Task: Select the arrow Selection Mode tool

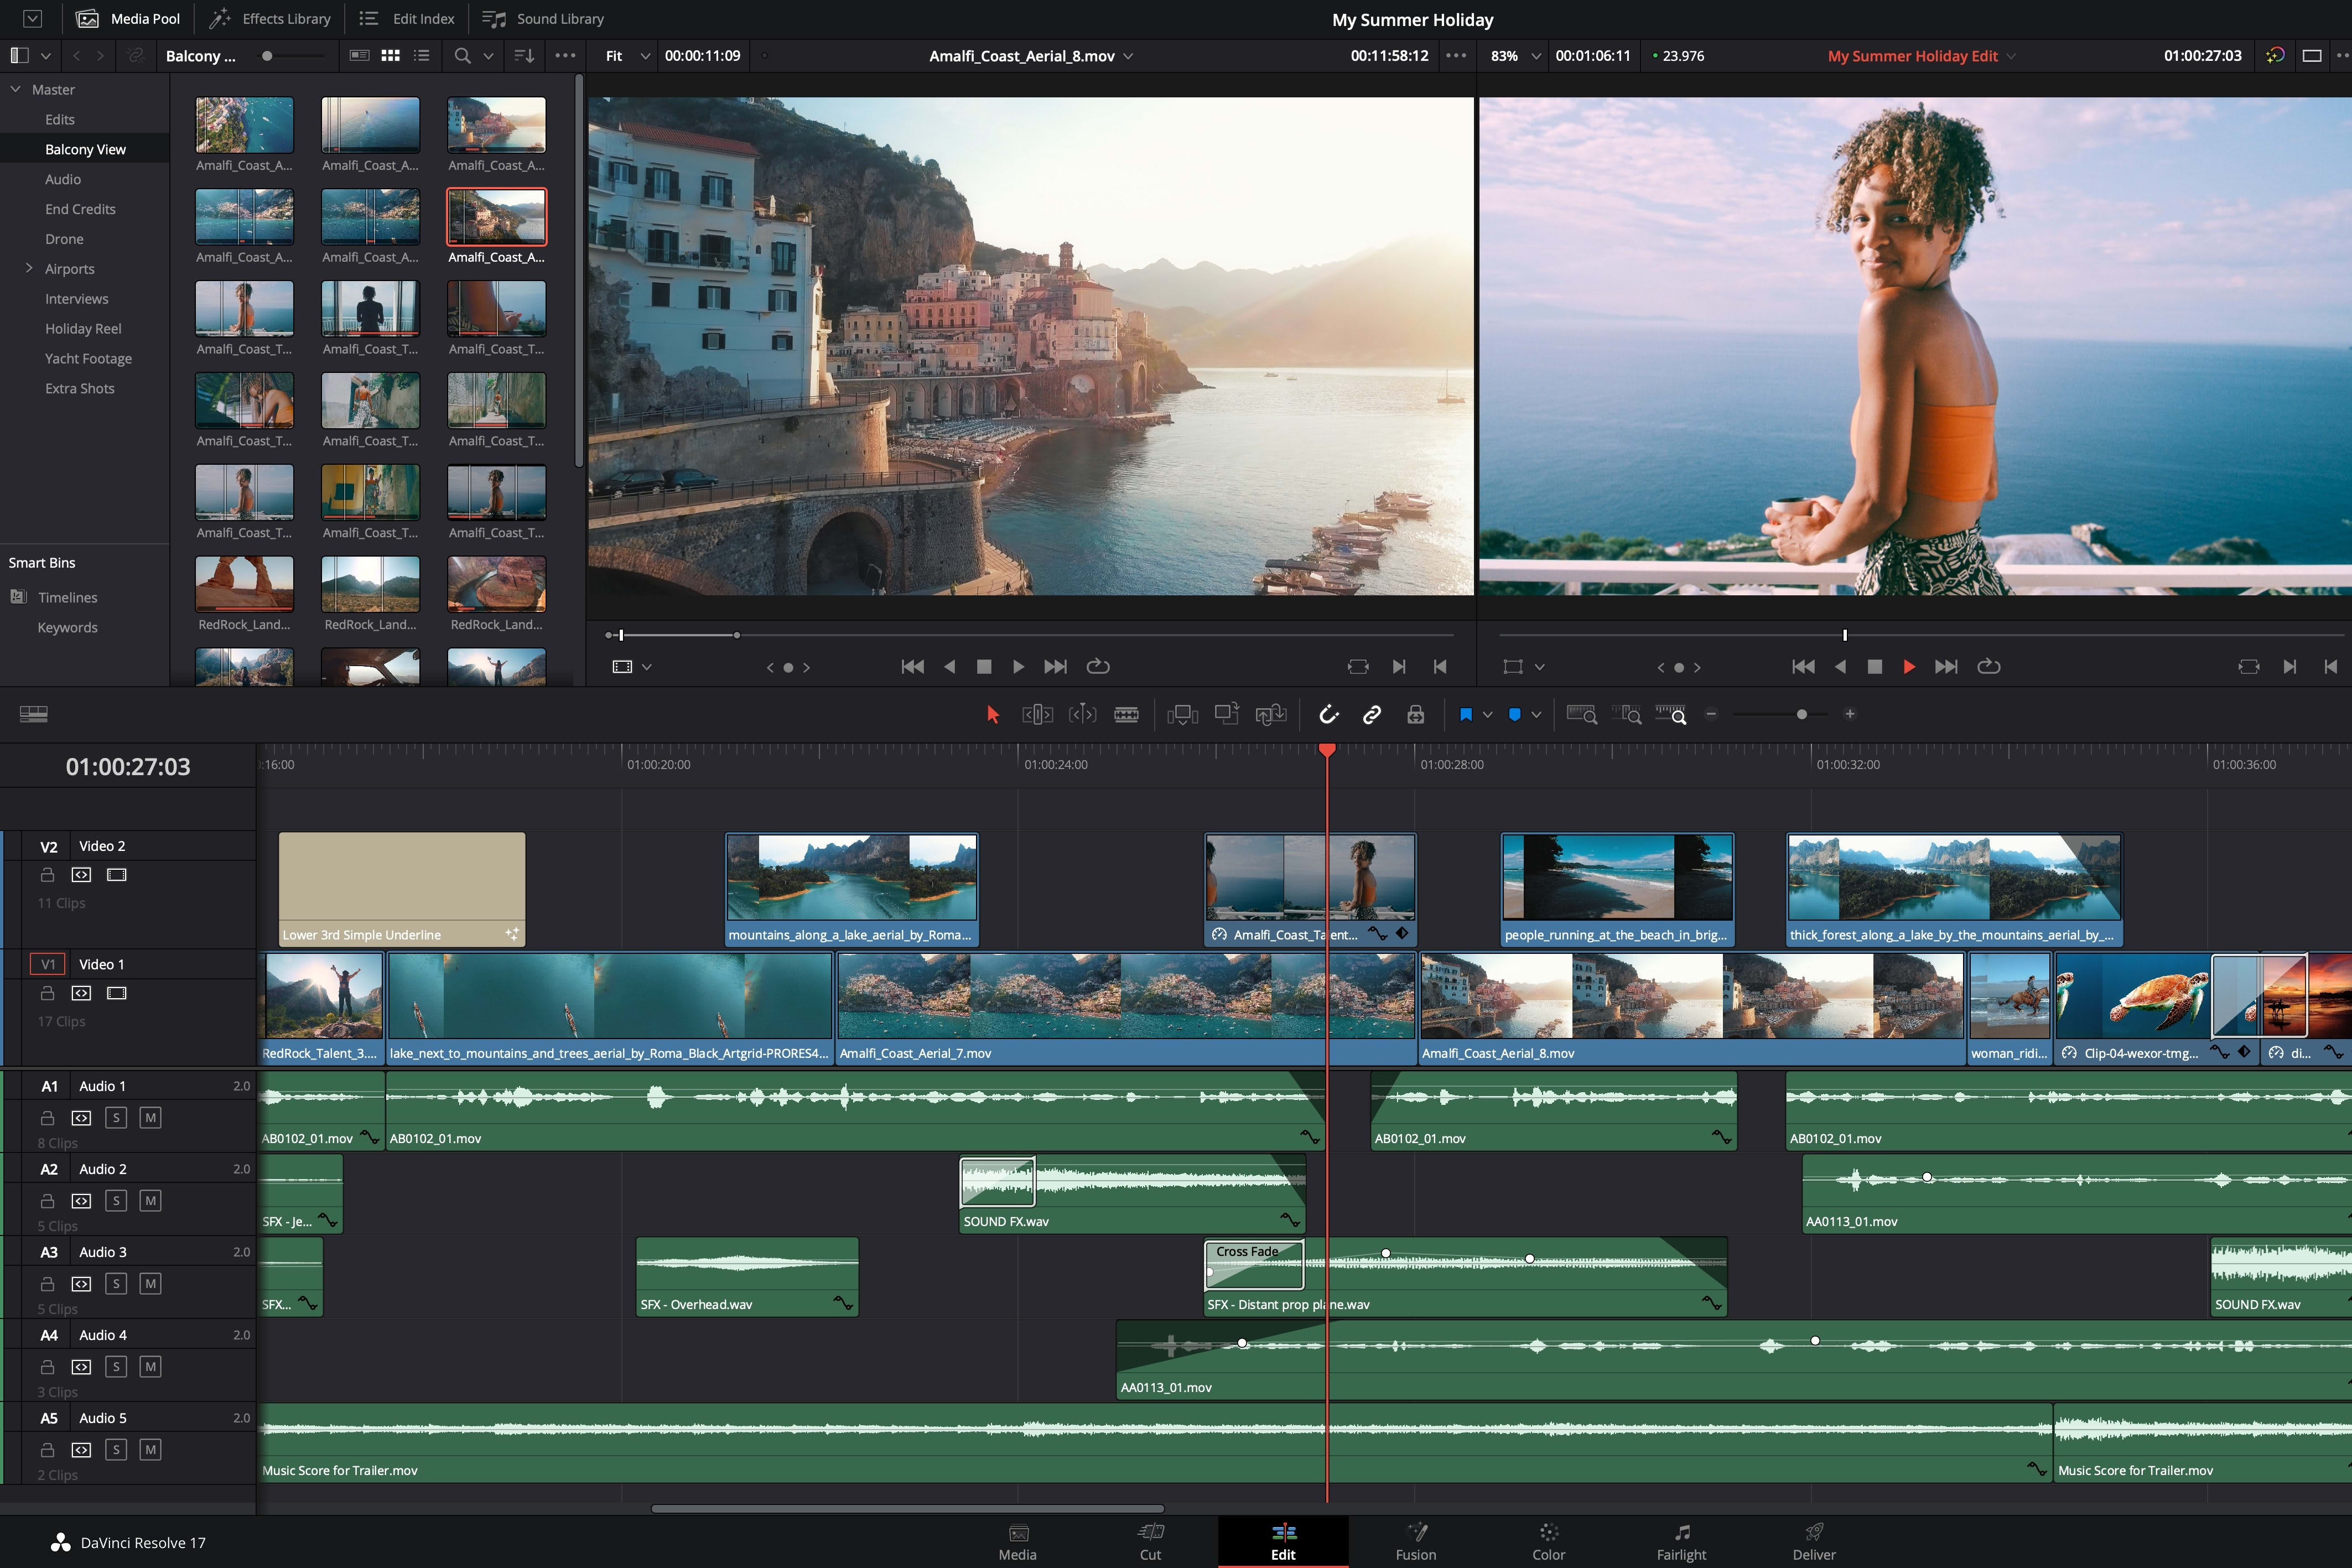Action: pyautogui.click(x=992, y=714)
